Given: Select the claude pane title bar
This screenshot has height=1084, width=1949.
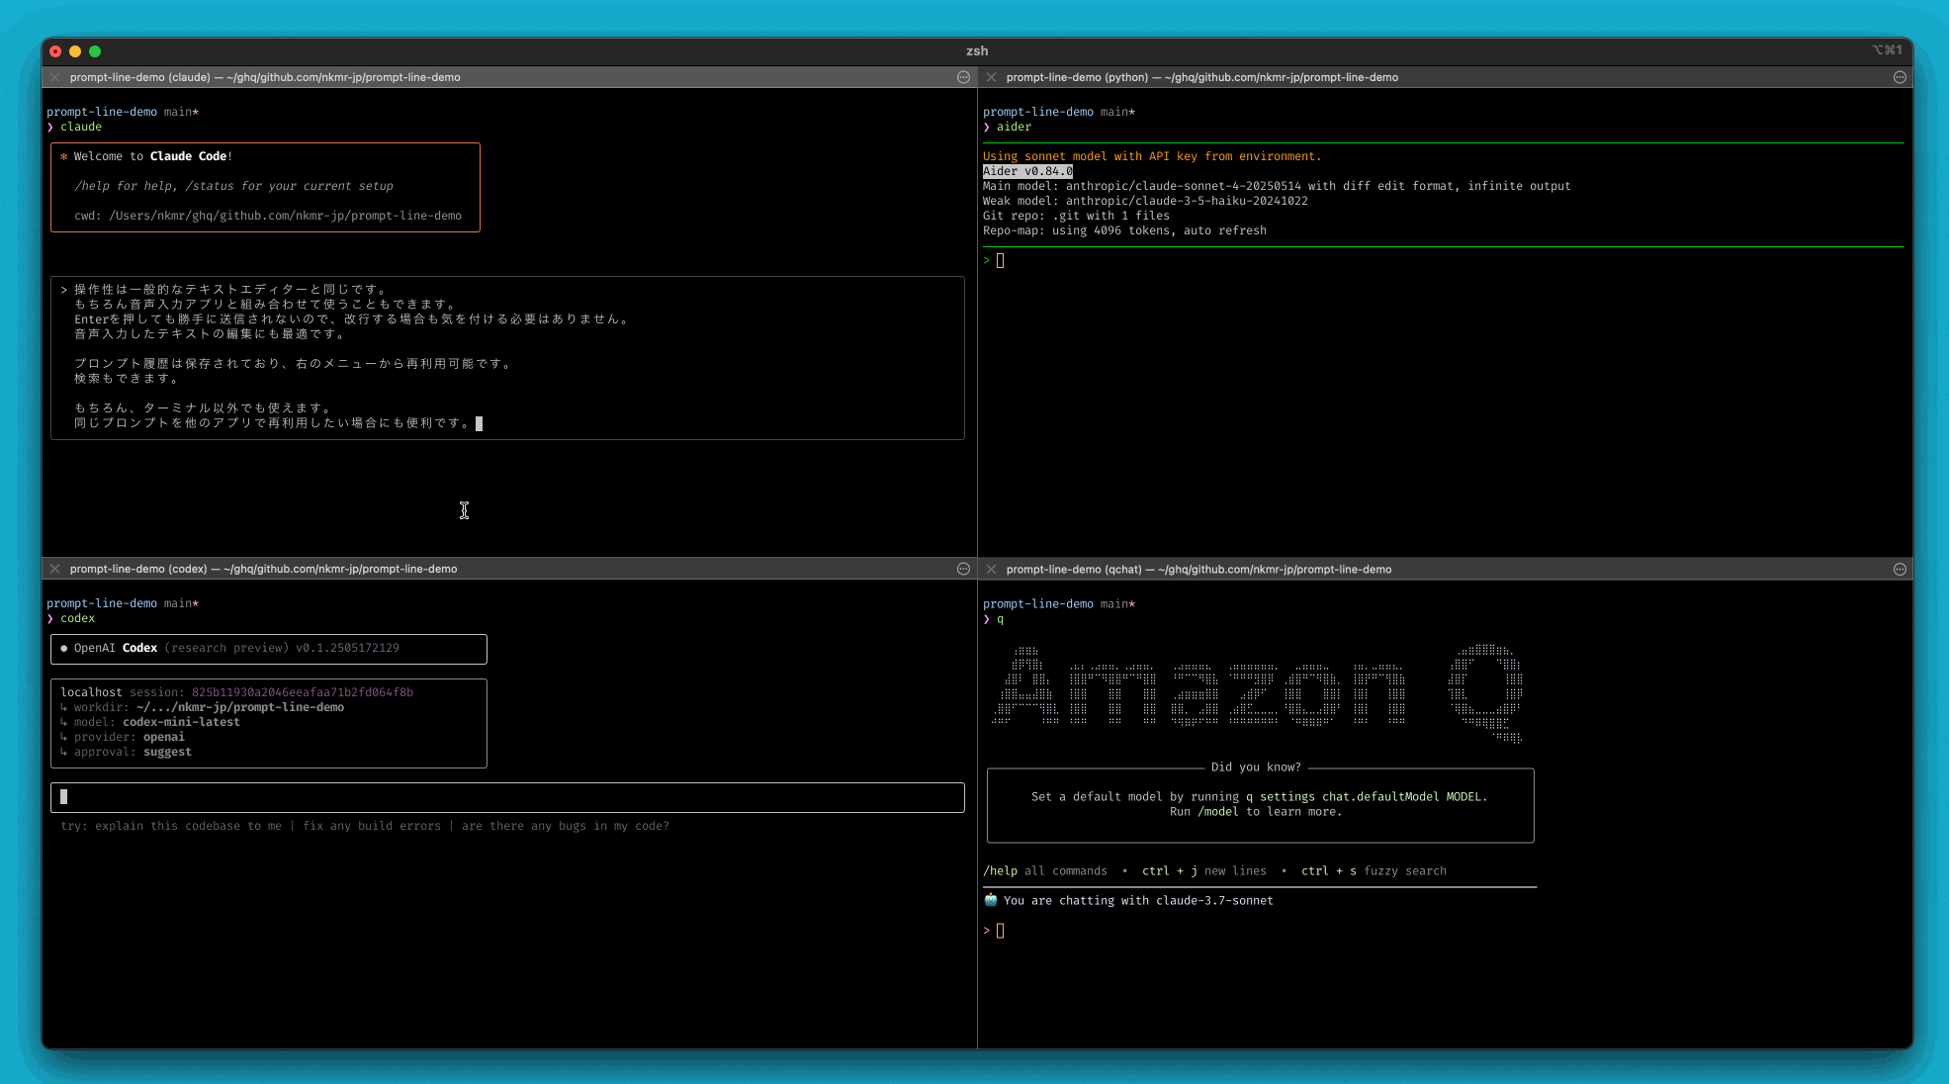Looking at the screenshot, I should (264, 77).
